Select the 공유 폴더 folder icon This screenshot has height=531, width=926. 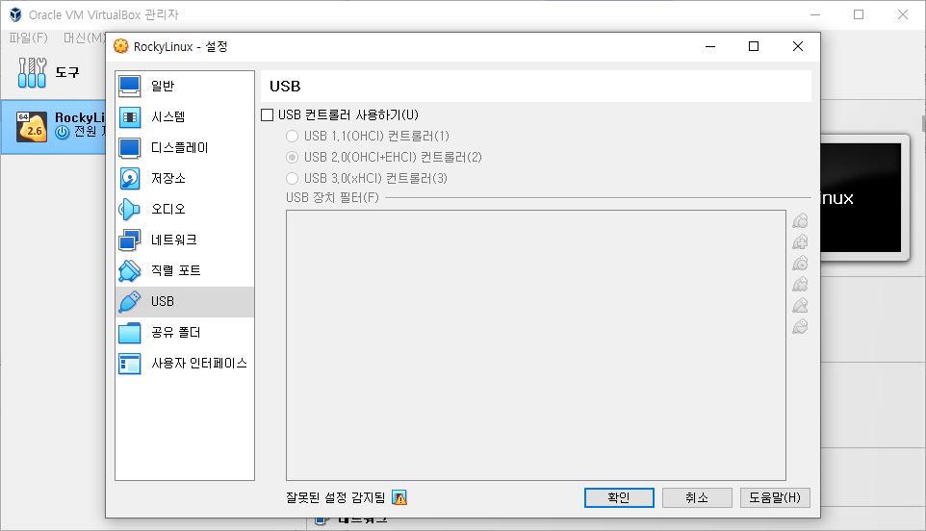[129, 332]
